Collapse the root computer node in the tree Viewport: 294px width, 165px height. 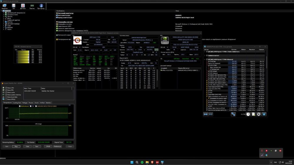pos(1,11)
